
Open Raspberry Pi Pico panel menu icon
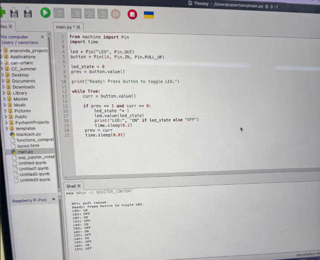[x=53, y=199]
